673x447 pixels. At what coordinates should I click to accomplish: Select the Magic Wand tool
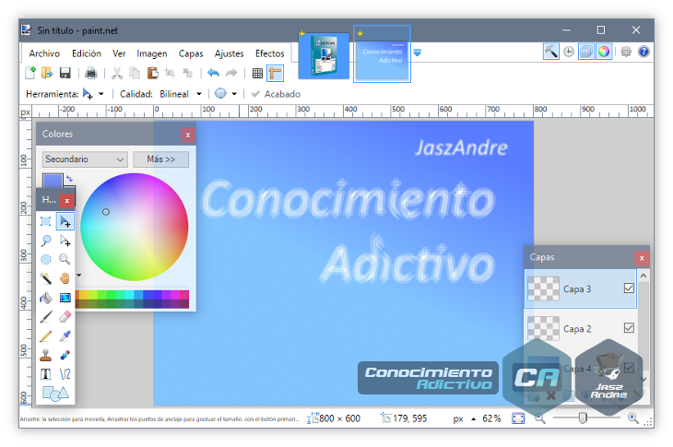coord(46,278)
